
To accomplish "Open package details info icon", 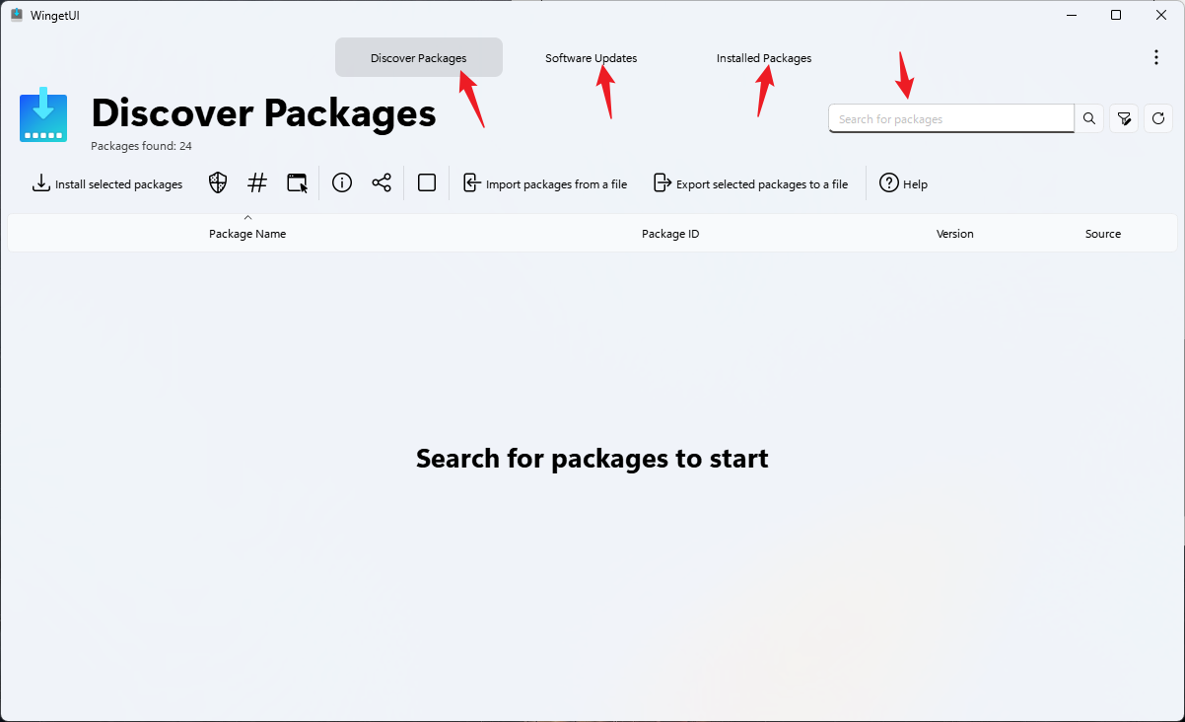I will click(x=342, y=183).
